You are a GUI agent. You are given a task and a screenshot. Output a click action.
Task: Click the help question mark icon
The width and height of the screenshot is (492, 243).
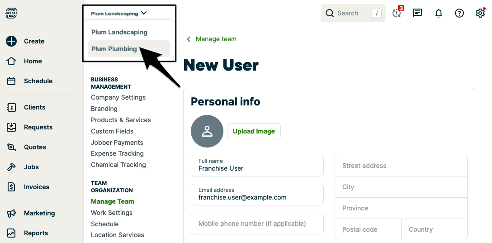459,13
